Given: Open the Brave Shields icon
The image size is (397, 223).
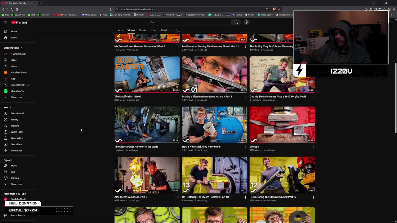Looking at the screenshot, I should pyautogui.click(x=274, y=9).
